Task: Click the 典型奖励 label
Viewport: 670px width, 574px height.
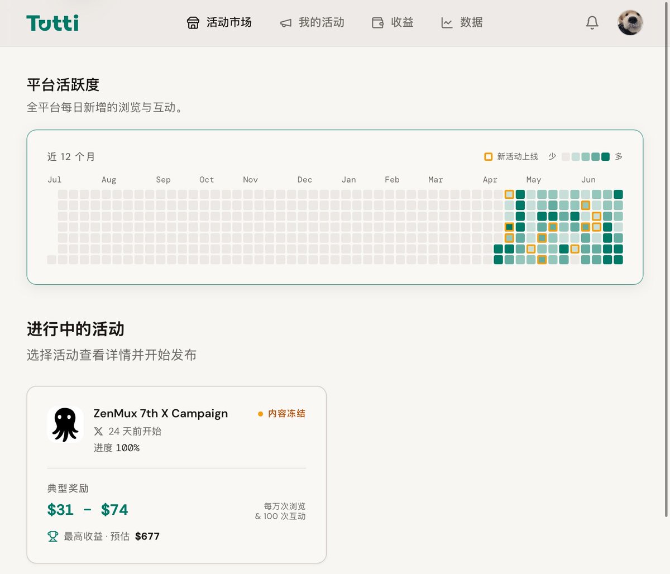Action: [68, 489]
